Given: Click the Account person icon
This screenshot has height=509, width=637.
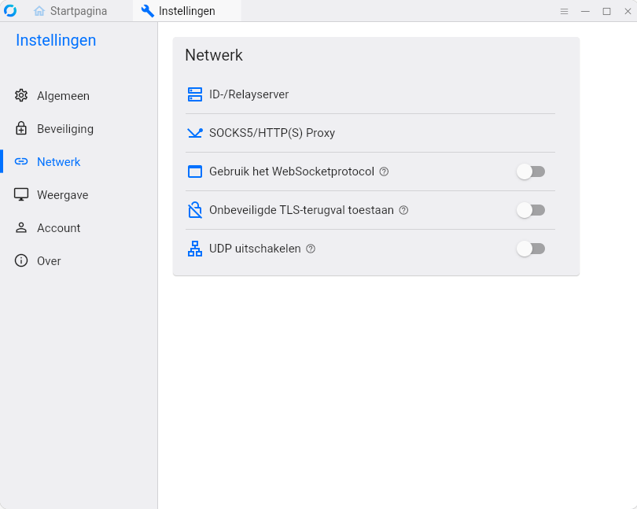Looking at the screenshot, I should 20,227.
